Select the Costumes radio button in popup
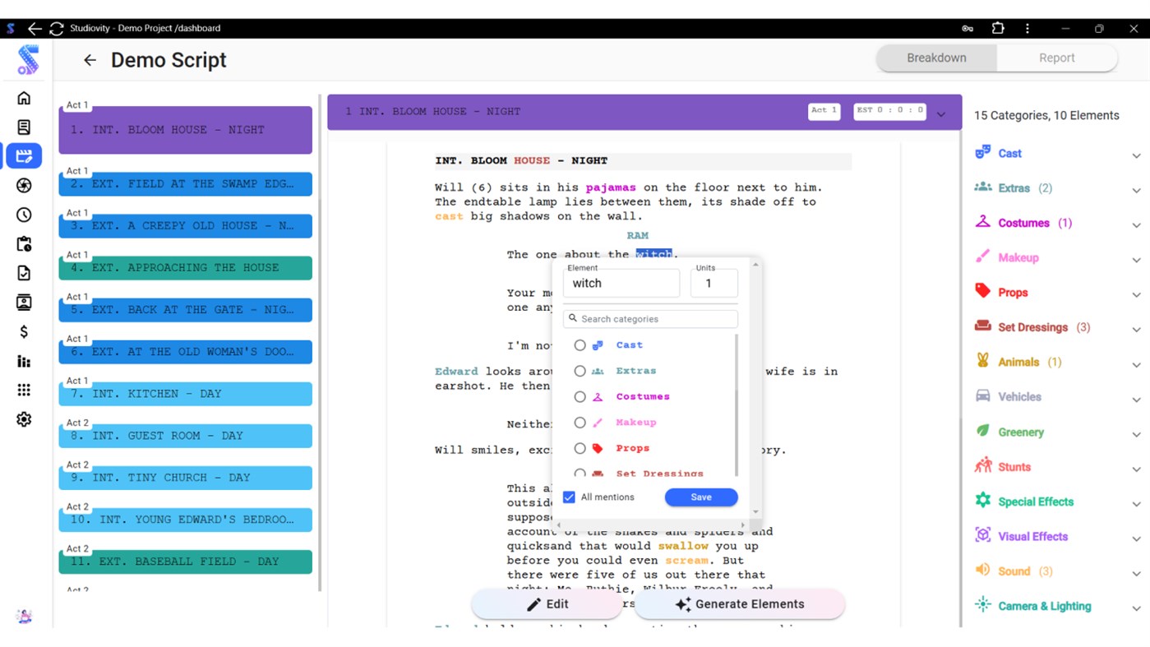This screenshot has width=1150, height=647. tap(580, 396)
